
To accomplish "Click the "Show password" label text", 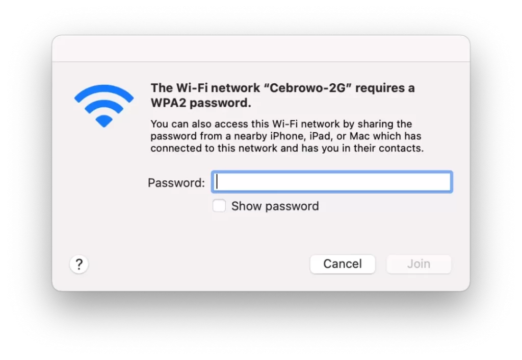I will point(275,206).
